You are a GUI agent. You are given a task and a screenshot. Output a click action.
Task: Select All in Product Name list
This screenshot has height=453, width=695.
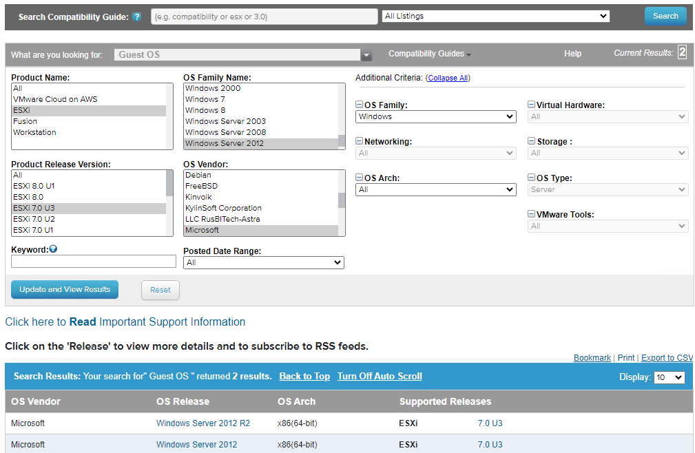point(89,88)
